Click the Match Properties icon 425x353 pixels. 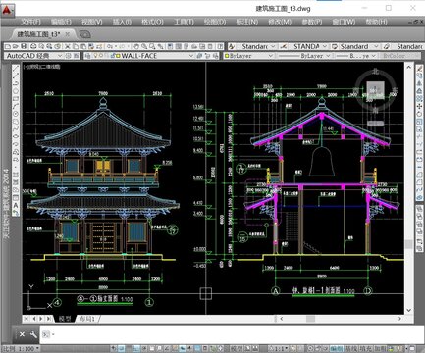point(91,46)
